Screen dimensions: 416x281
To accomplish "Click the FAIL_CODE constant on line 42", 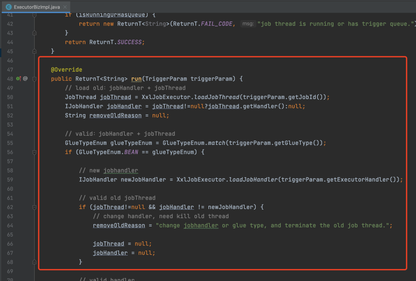I will pos(216,24).
